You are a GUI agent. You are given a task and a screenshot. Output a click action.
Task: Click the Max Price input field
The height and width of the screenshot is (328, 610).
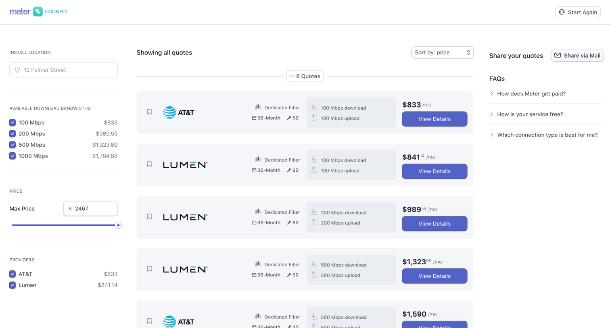[90, 209]
